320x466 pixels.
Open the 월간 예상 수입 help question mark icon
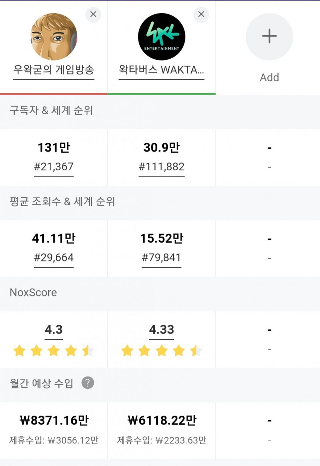(x=88, y=383)
